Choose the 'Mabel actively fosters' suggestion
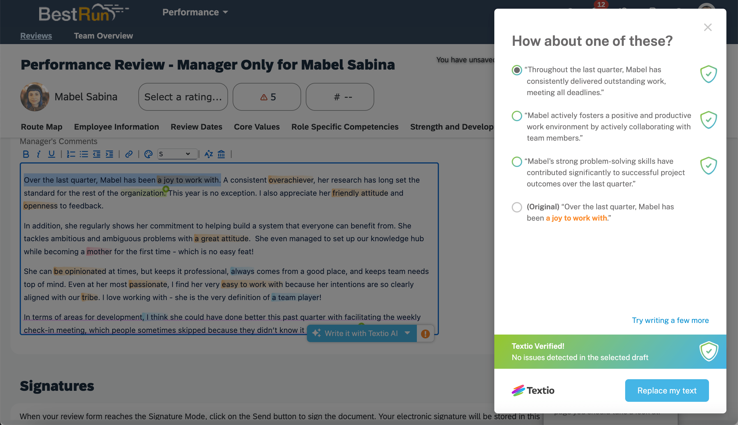 517,116
